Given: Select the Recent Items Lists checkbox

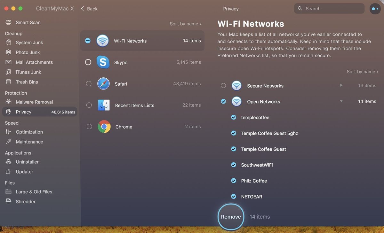Looking at the screenshot, I should pos(89,105).
